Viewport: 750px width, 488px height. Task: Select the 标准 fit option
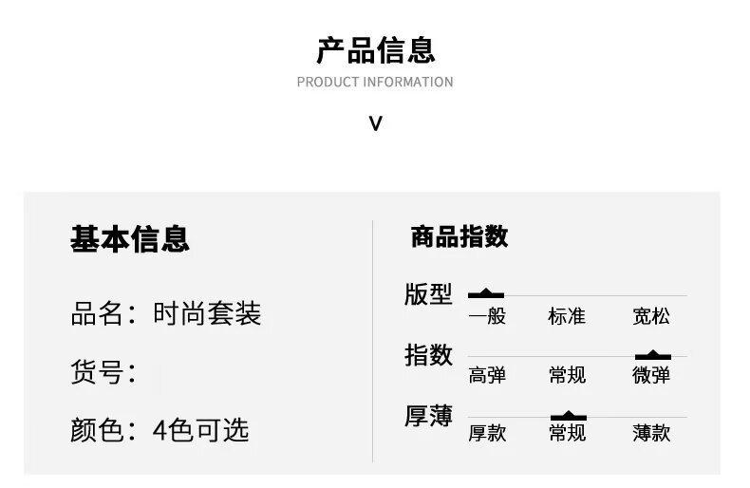tap(567, 316)
